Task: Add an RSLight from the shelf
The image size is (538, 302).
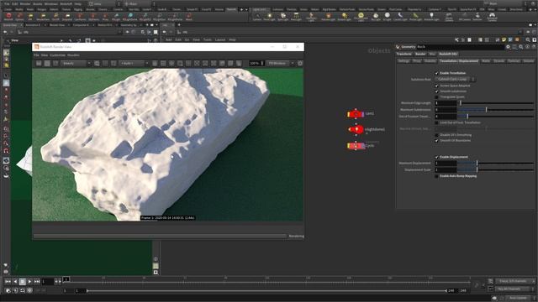Action: pyautogui.click(x=116, y=17)
